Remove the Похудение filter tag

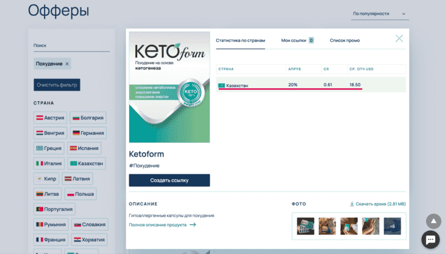pyautogui.click(x=67, y=64)
